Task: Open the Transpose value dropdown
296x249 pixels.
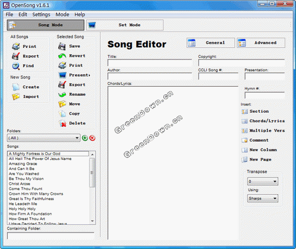Action: pyautogui.click(x=263, y=181)
